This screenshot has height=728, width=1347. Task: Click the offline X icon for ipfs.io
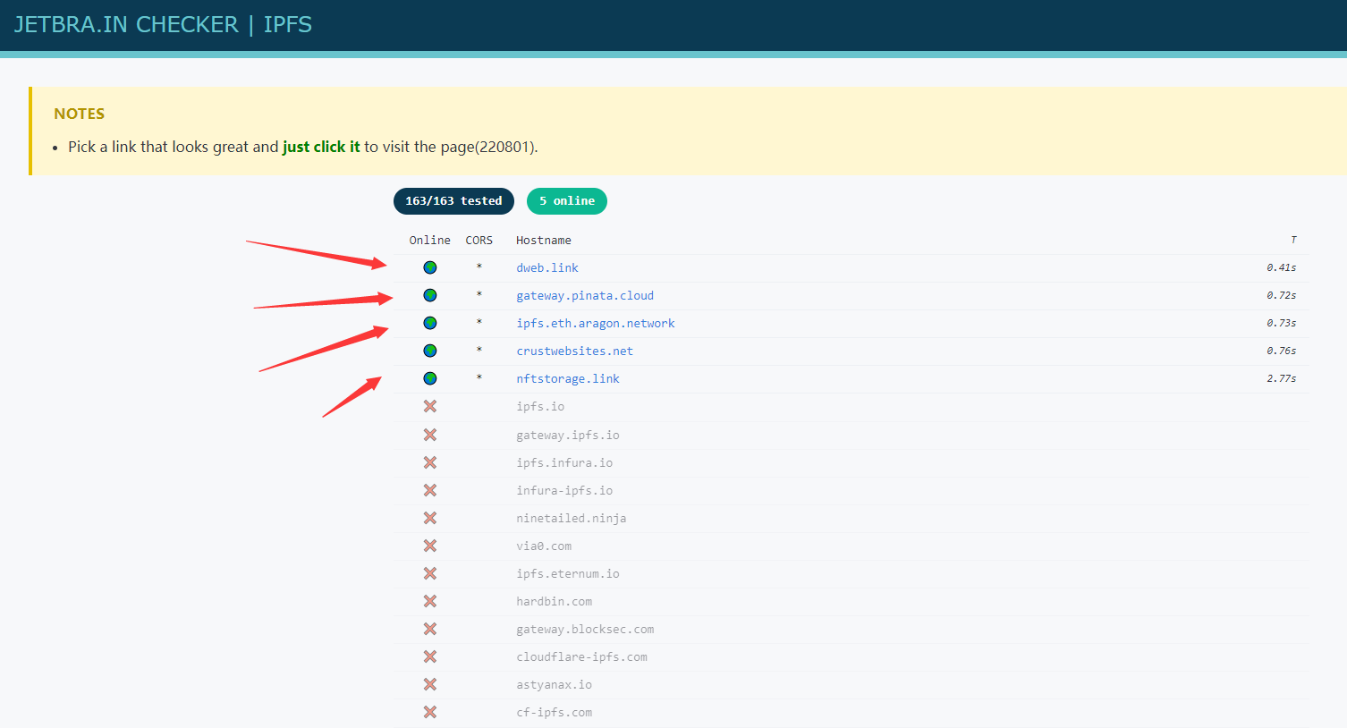coord(430,406)
